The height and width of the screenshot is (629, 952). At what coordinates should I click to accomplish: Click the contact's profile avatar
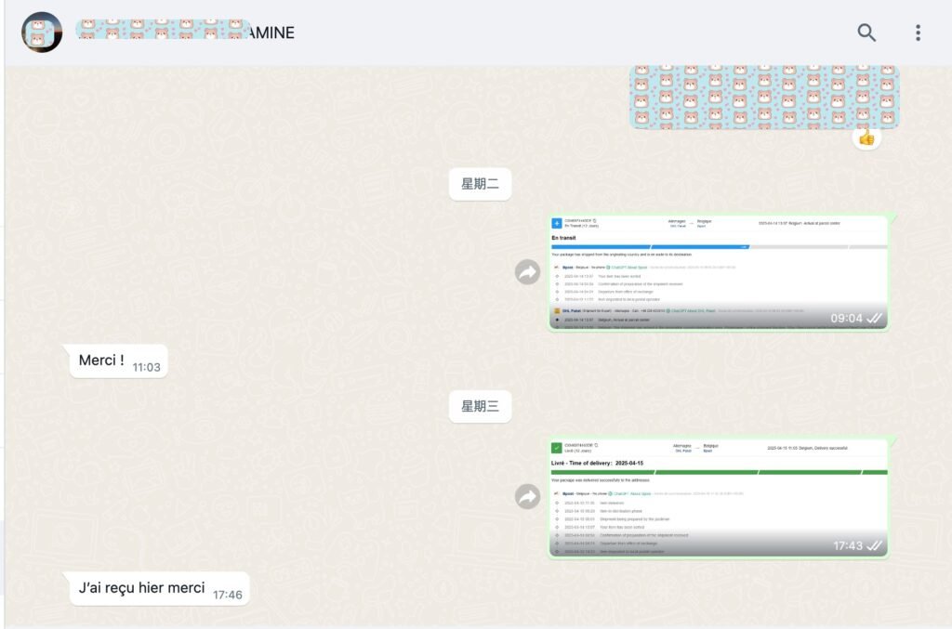42,33
